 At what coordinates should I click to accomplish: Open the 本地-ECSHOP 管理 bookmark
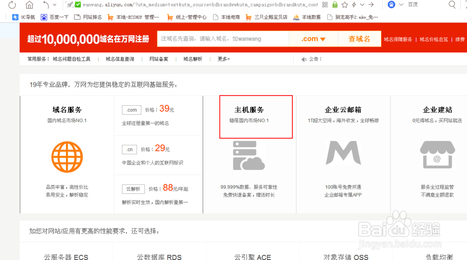point(133,17)
